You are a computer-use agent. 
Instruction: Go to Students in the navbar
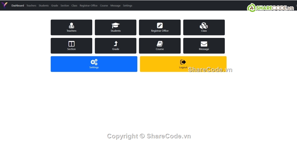point(44,6)
